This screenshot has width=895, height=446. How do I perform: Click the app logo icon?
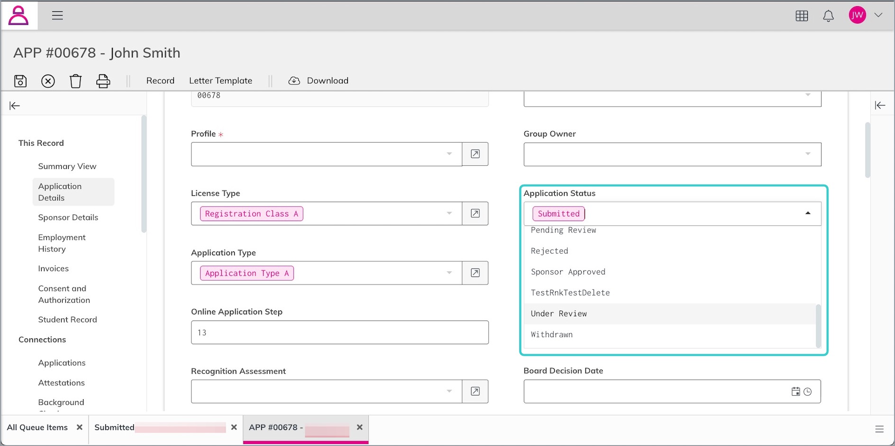[x=18, y=16]
